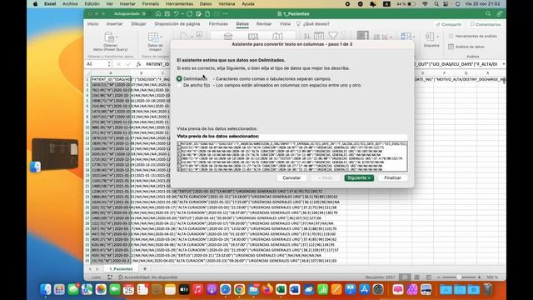Open Excel from the Dock
This screenshot has width=533, height=300.
pyautogui.click(x=281, y=289)
